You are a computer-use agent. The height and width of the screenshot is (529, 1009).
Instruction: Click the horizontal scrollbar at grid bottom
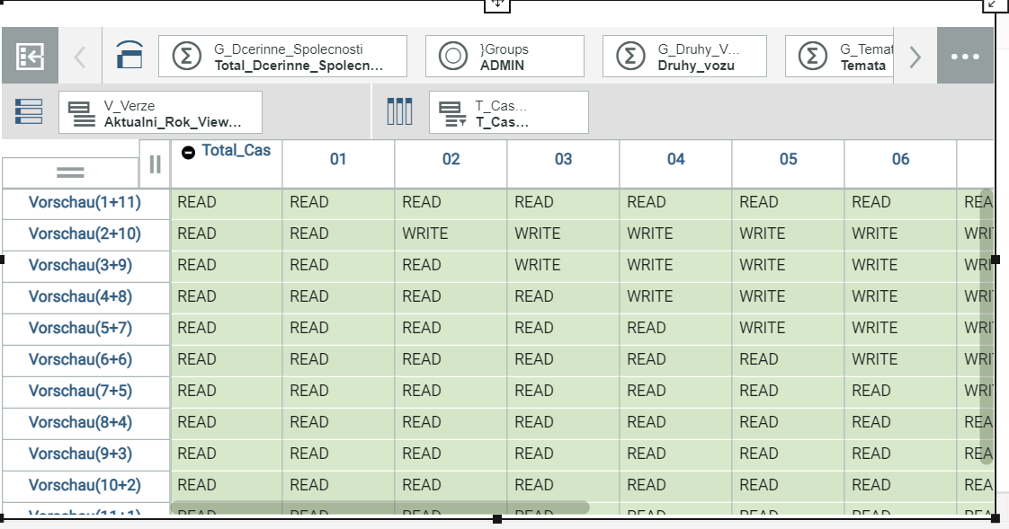[379, 507]
